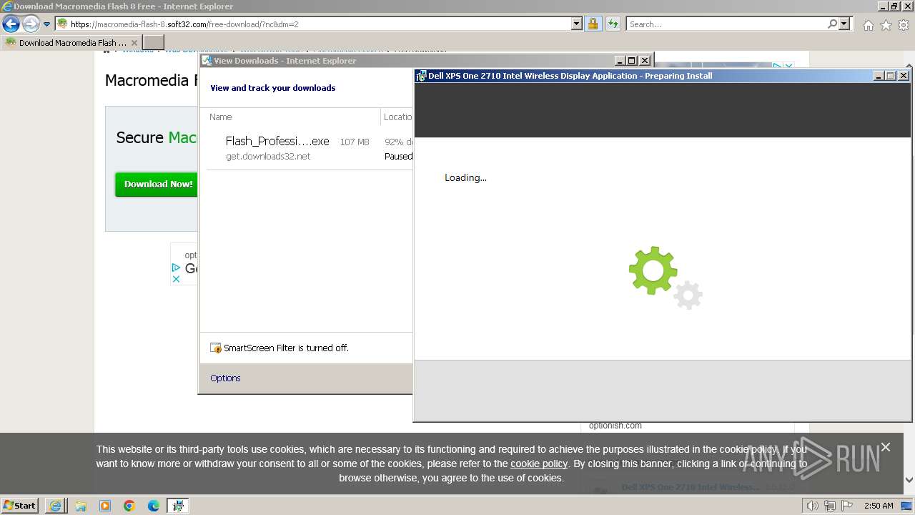Click the SmartScreen warning shield icon
Image resolution: width=915 pixels, height=515 pixels.
(215, 348)
